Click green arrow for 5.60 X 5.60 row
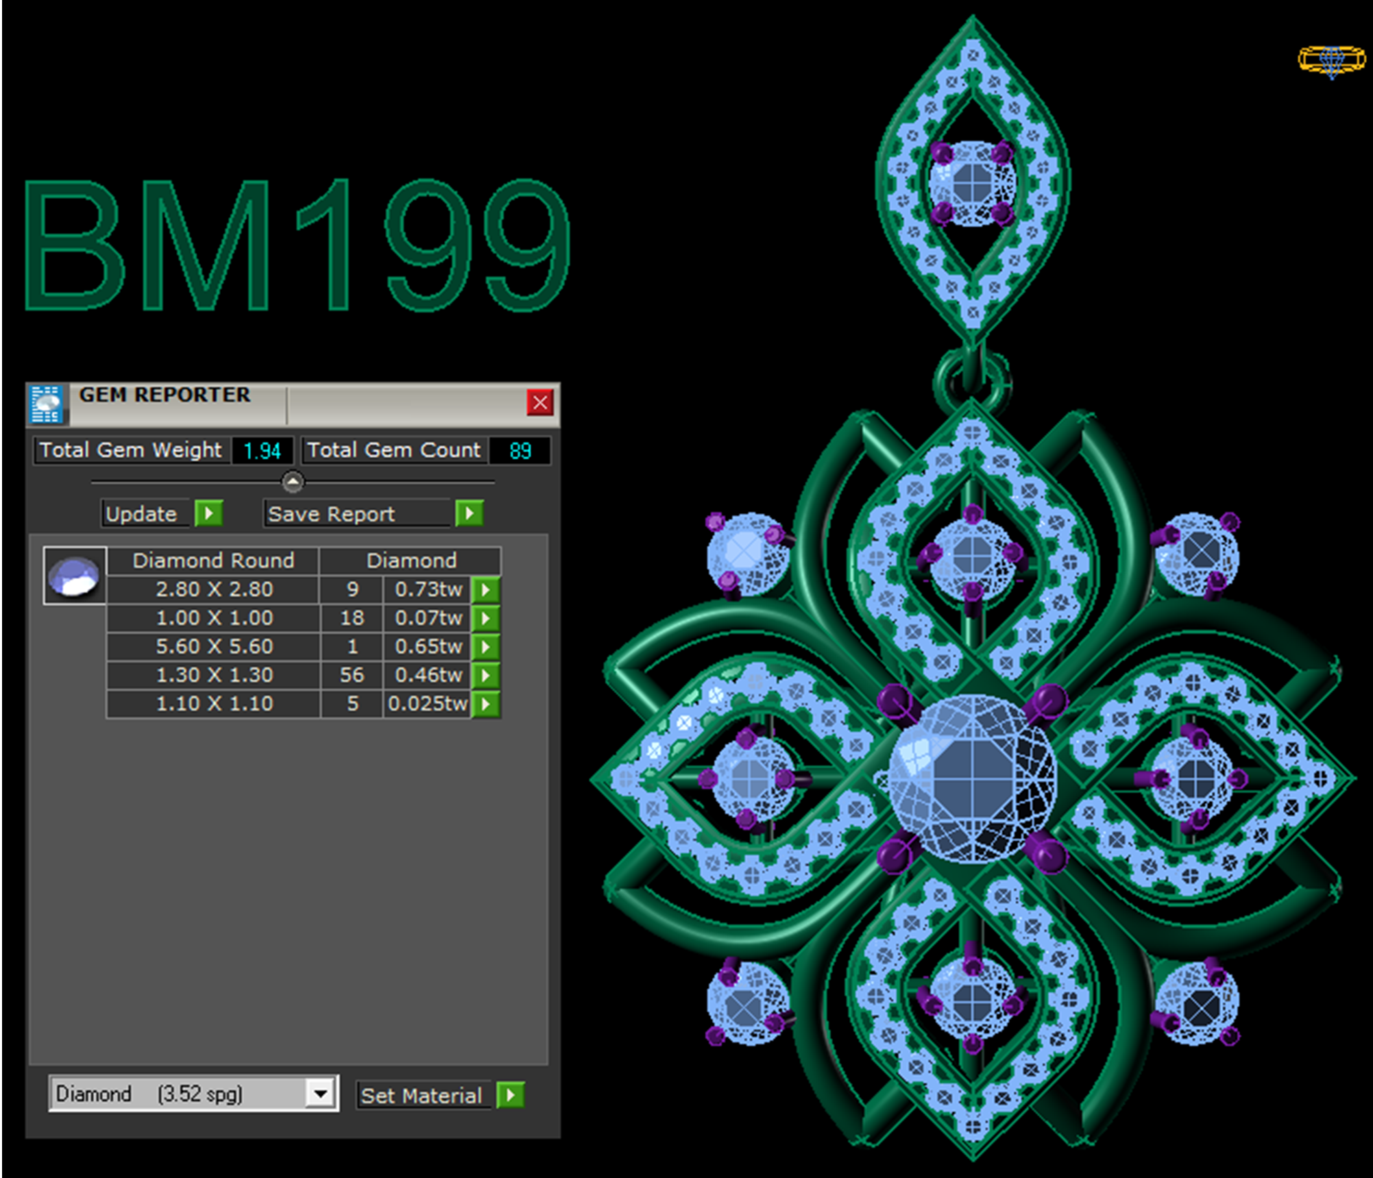Image resolution: width=1373 pixels, height=1178 pixels. pyautogui.click(x=486, y=646)
